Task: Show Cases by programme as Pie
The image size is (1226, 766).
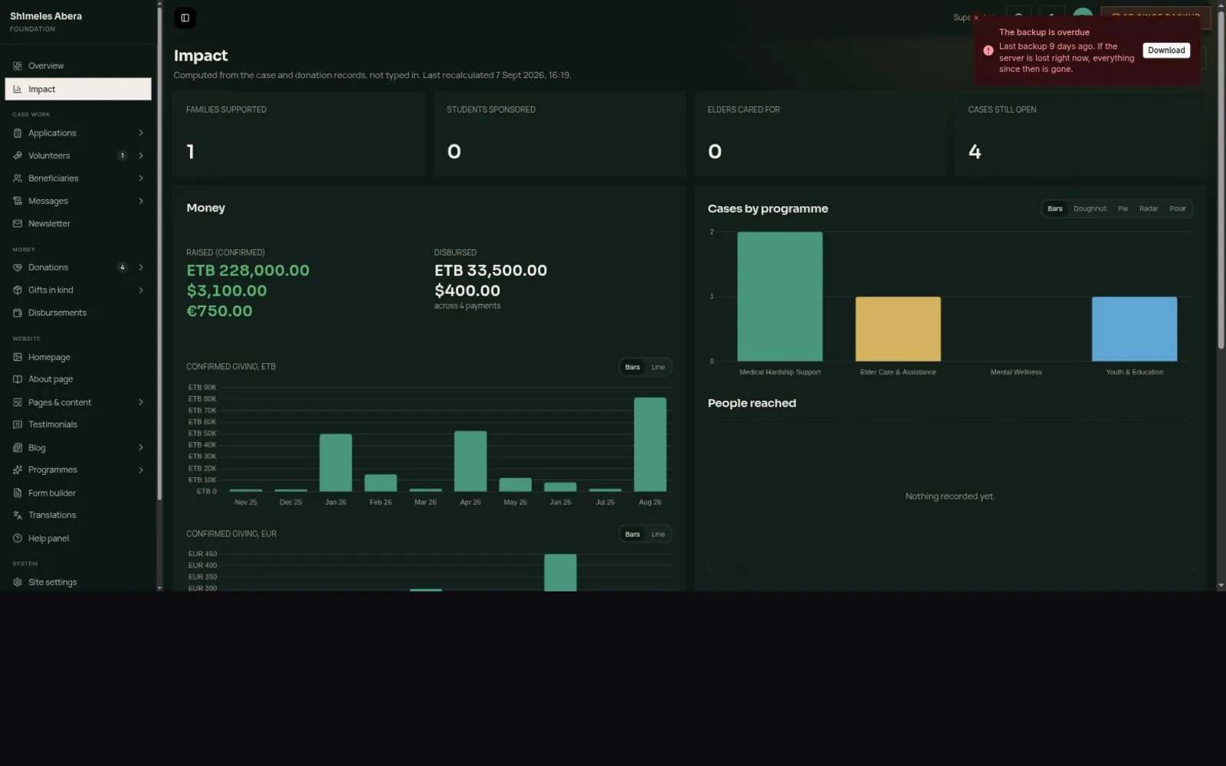Action: [1123, 208]
